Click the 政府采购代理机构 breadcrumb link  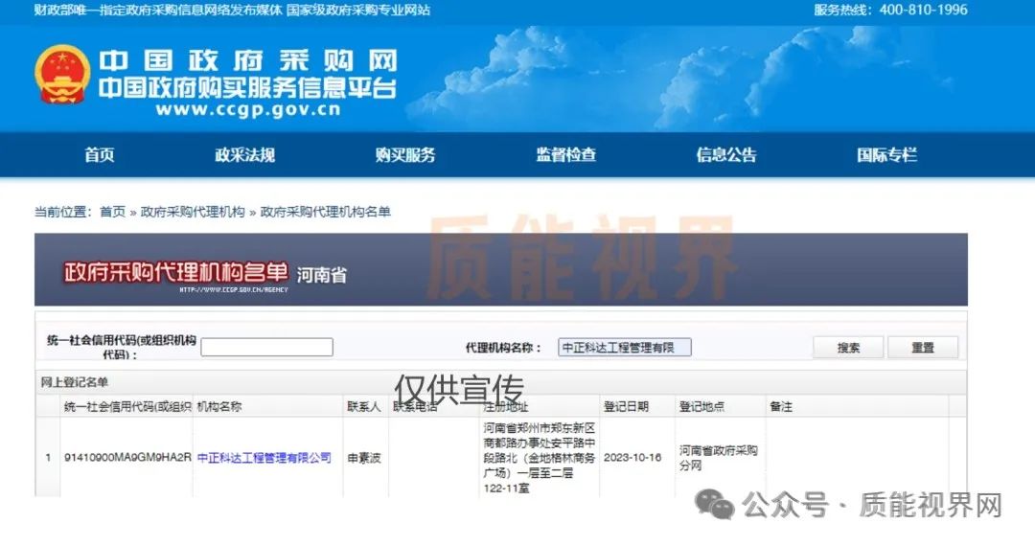tap(193, 212)
